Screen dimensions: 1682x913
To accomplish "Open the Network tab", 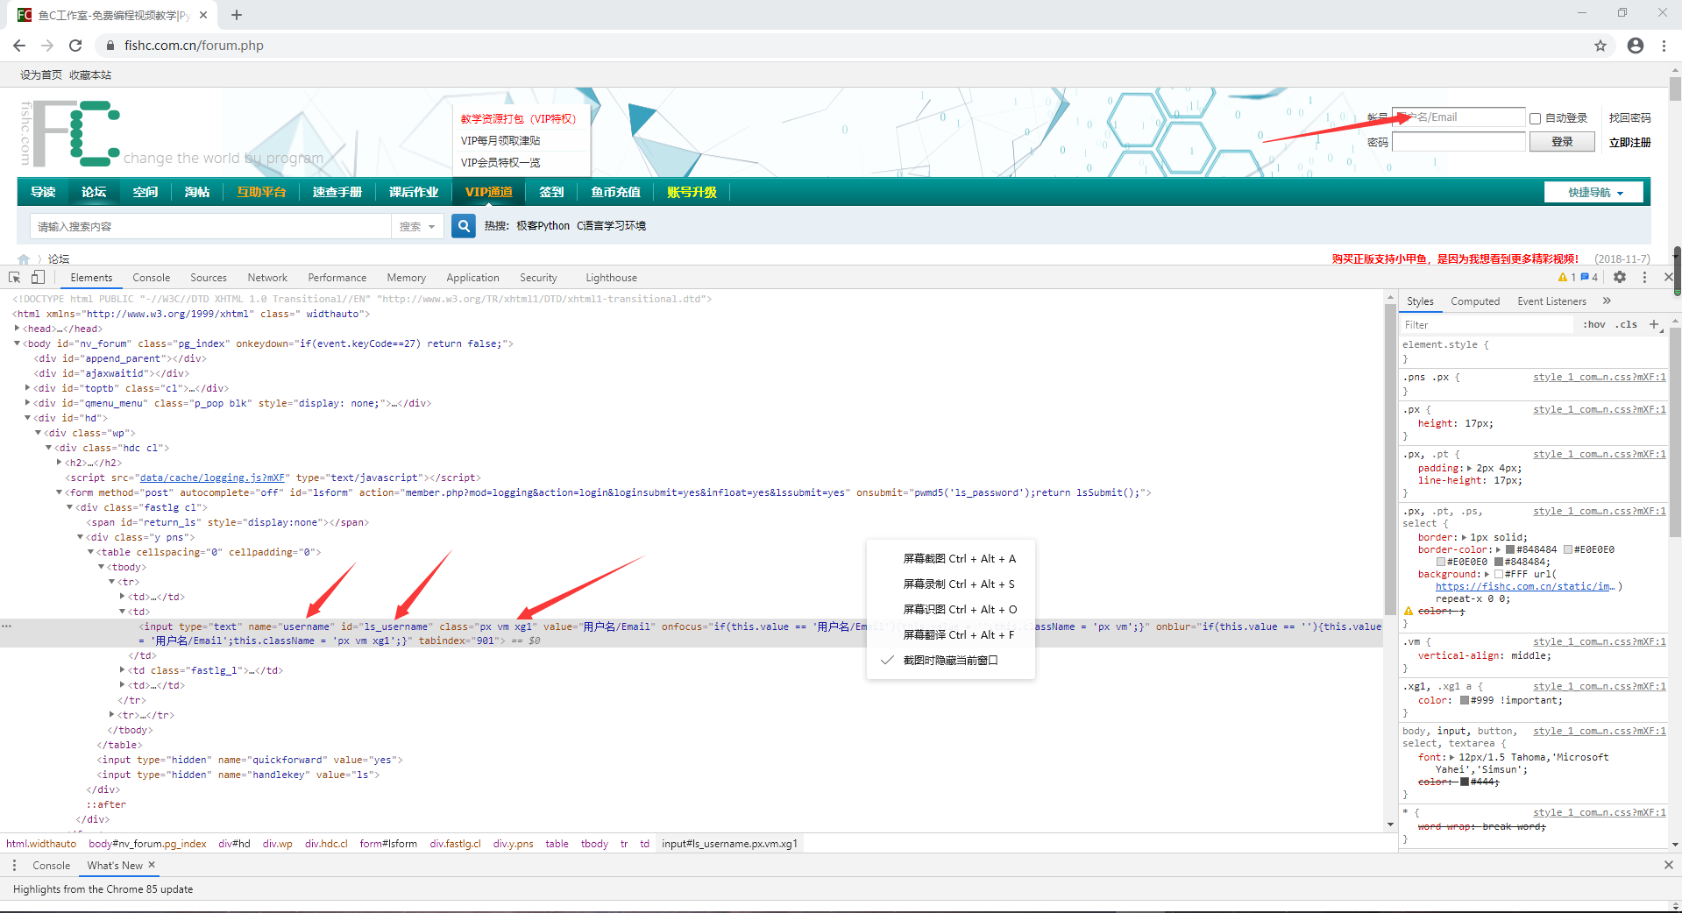I will tap(267, 278).
